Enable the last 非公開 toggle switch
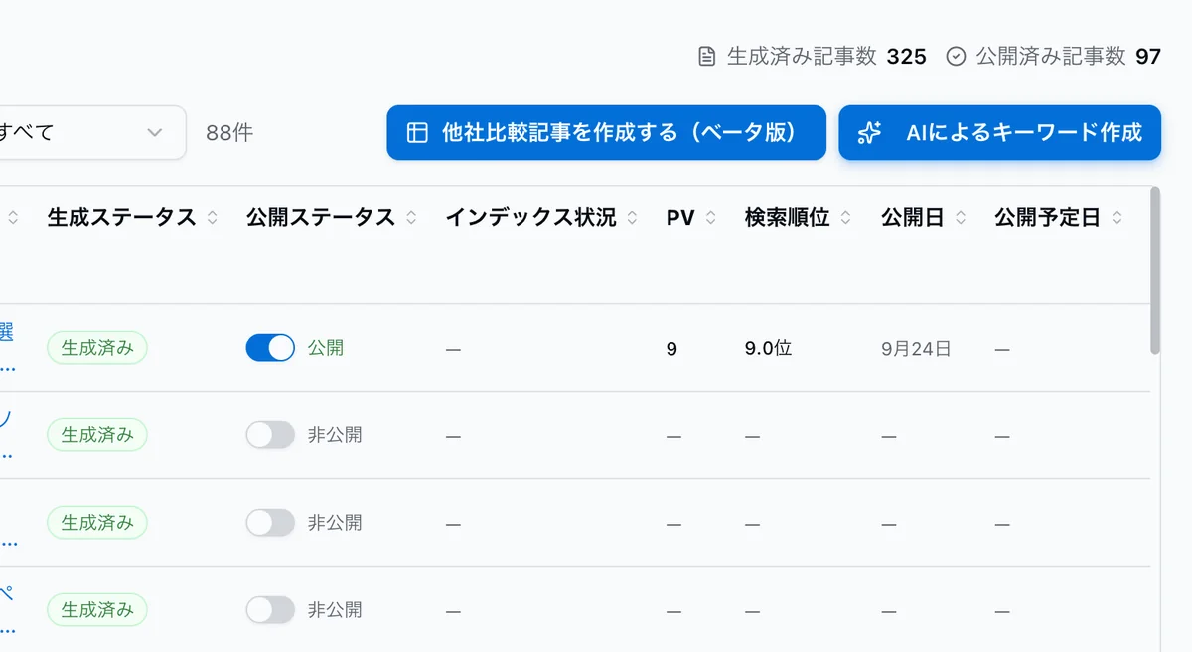Viewport: 1192px width, 652px height. 270,610
